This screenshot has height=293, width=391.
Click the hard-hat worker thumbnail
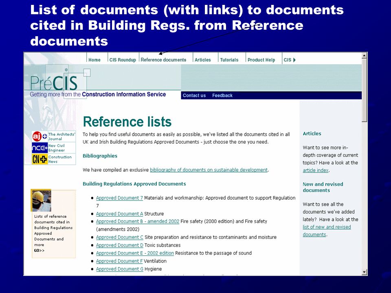point(41,201)
